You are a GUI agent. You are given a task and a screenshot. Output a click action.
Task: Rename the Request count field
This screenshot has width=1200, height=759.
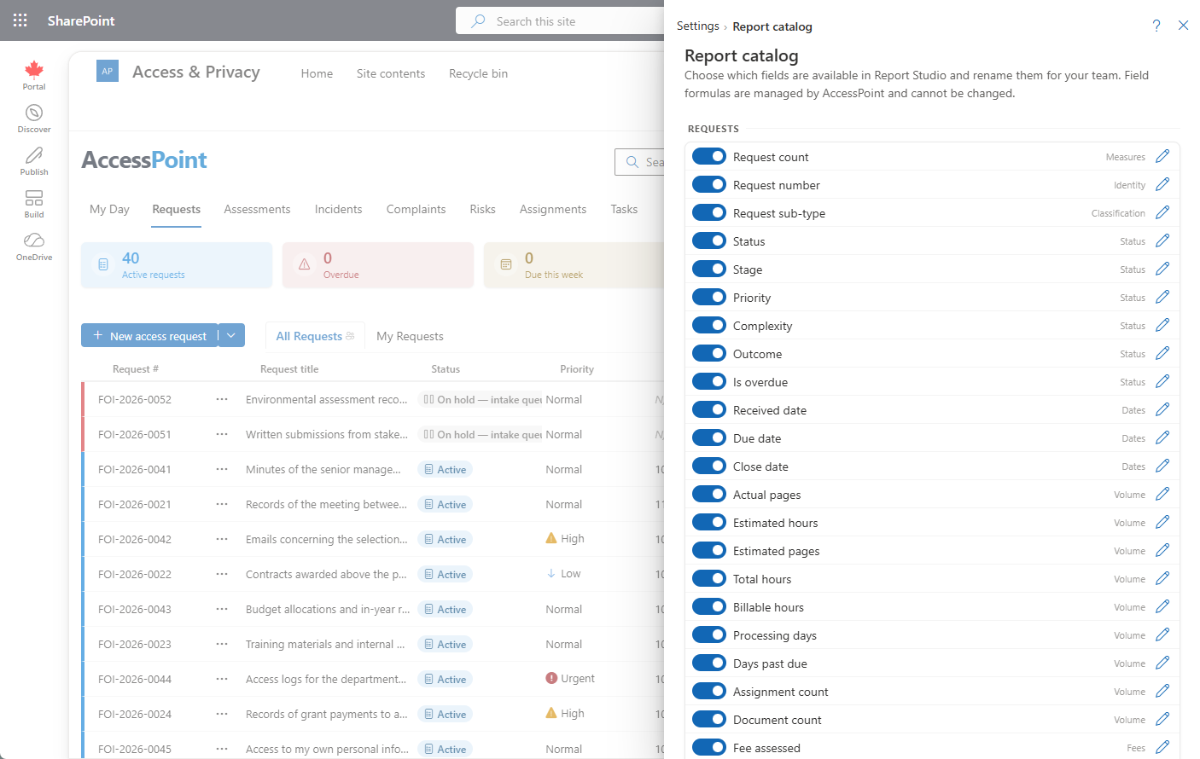(1162, 156)
